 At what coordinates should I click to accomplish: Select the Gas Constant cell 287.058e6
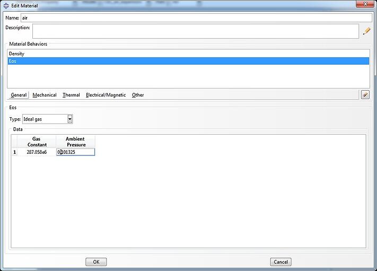[x=37, y=152]
